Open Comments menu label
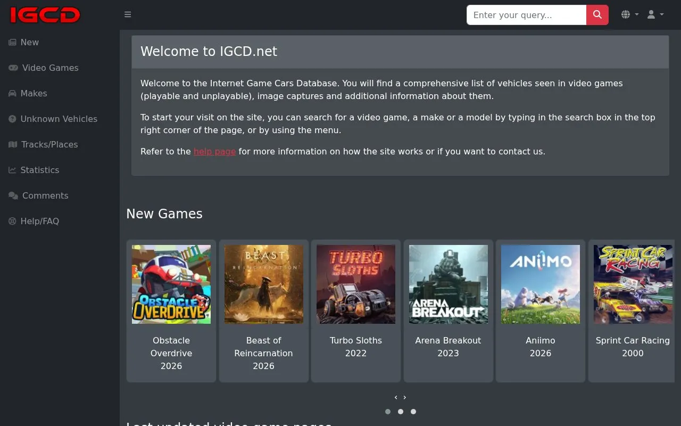 [45, 195]
